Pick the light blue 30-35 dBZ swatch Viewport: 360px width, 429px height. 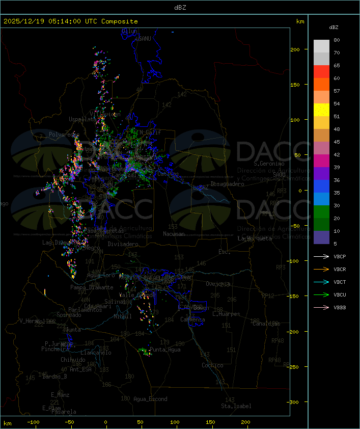tap(321, 199)
